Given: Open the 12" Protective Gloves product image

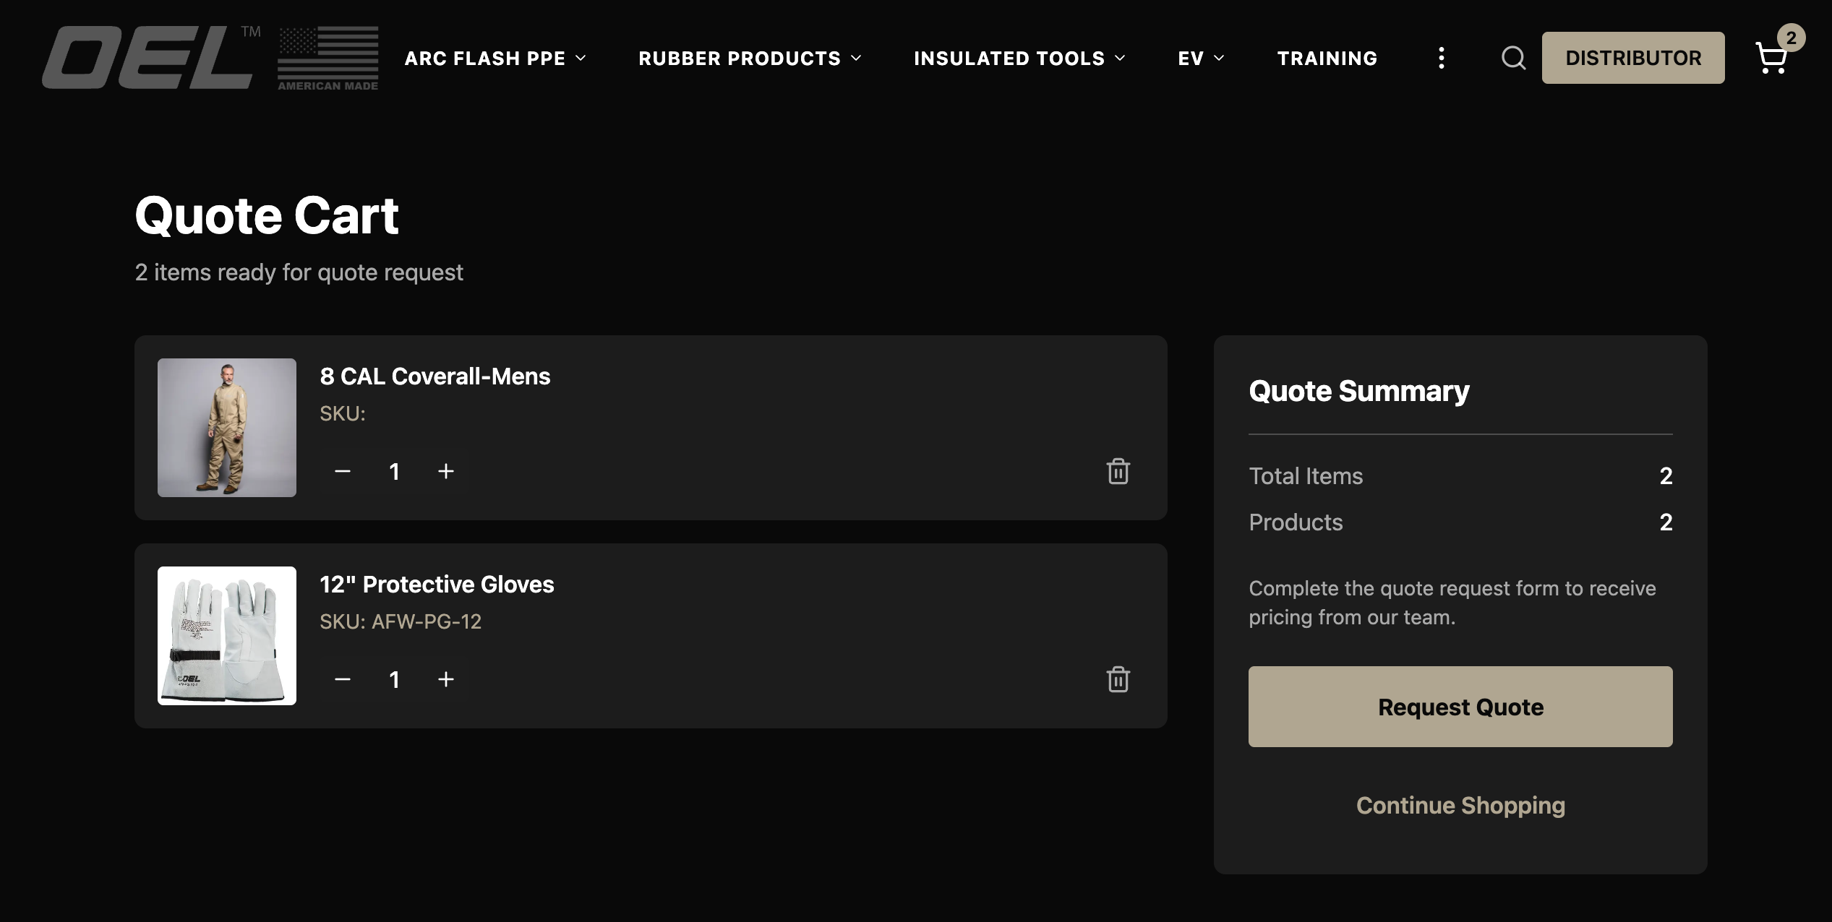Looking at the screenshot, I should coord(227,636).
